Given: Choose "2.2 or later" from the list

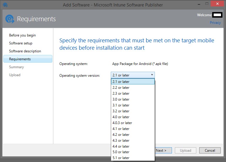Looking at the screenshot, I should [x=133, y=88].
